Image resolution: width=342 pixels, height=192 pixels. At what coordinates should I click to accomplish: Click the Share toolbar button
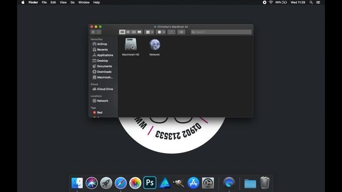(172, 32)
